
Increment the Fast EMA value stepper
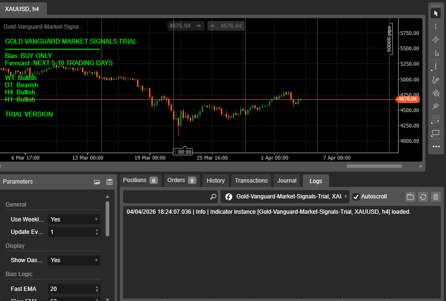[x=97, y=287]
